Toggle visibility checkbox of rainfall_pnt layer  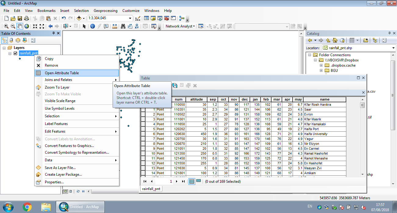pyautogui.click(x=15, y=53)
